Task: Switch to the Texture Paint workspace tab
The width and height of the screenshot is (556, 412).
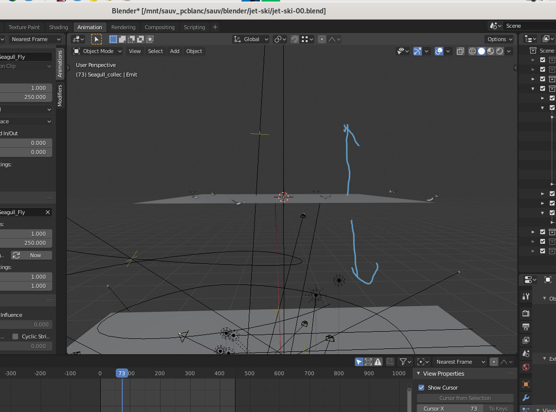Action: [24, 27]
